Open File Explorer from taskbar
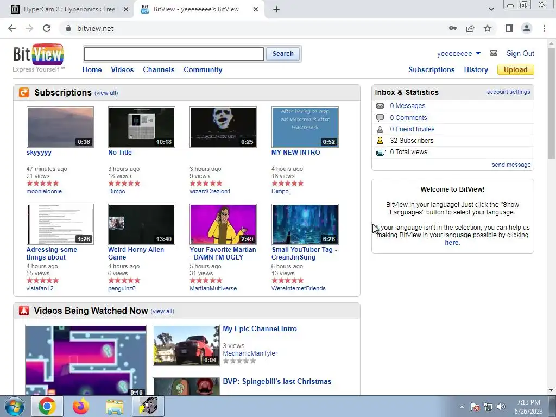The width and height of the screenshot is (556, 417). [x=115, y=407]
